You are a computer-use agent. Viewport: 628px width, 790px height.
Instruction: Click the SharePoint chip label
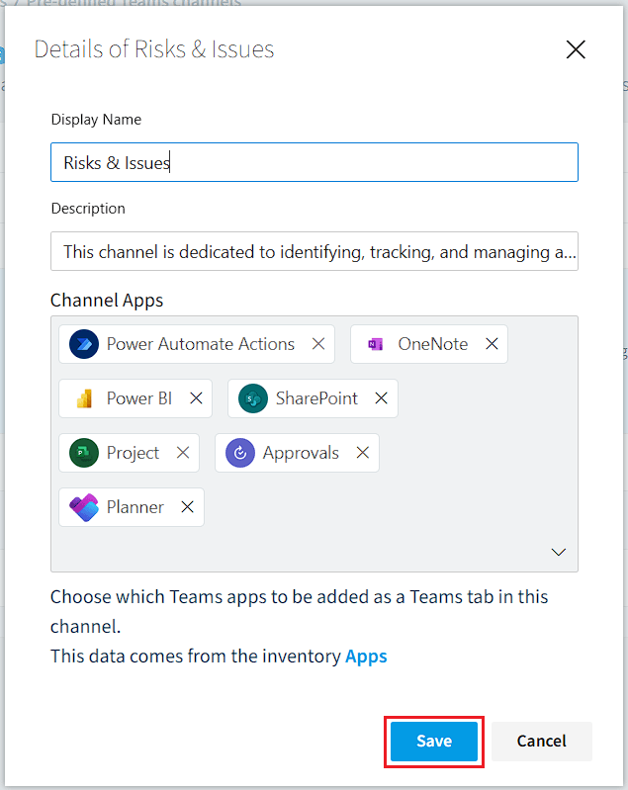point(317,398)
